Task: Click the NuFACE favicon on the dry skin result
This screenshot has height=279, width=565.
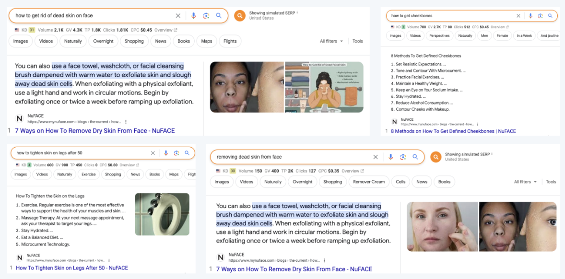Action: pos(19,118)
